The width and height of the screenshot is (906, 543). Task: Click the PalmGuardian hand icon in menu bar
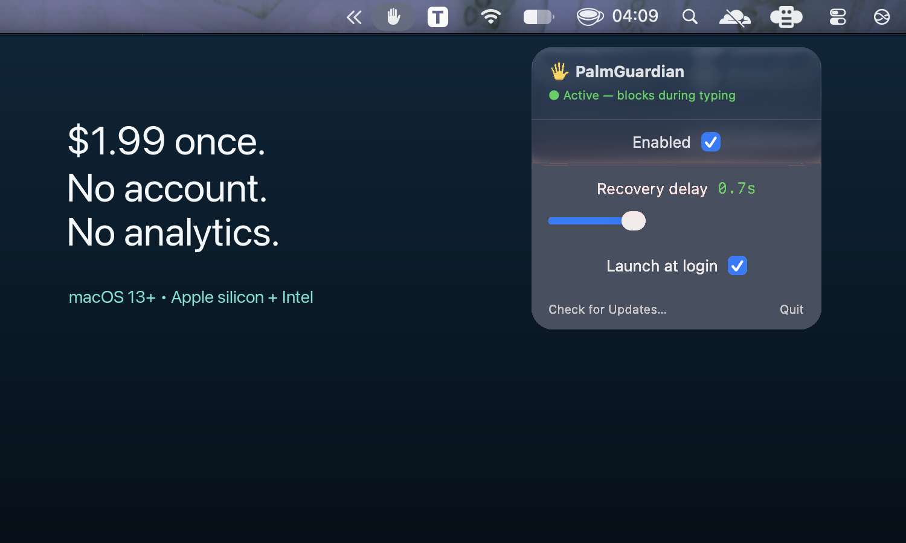(x=393, y=17)
